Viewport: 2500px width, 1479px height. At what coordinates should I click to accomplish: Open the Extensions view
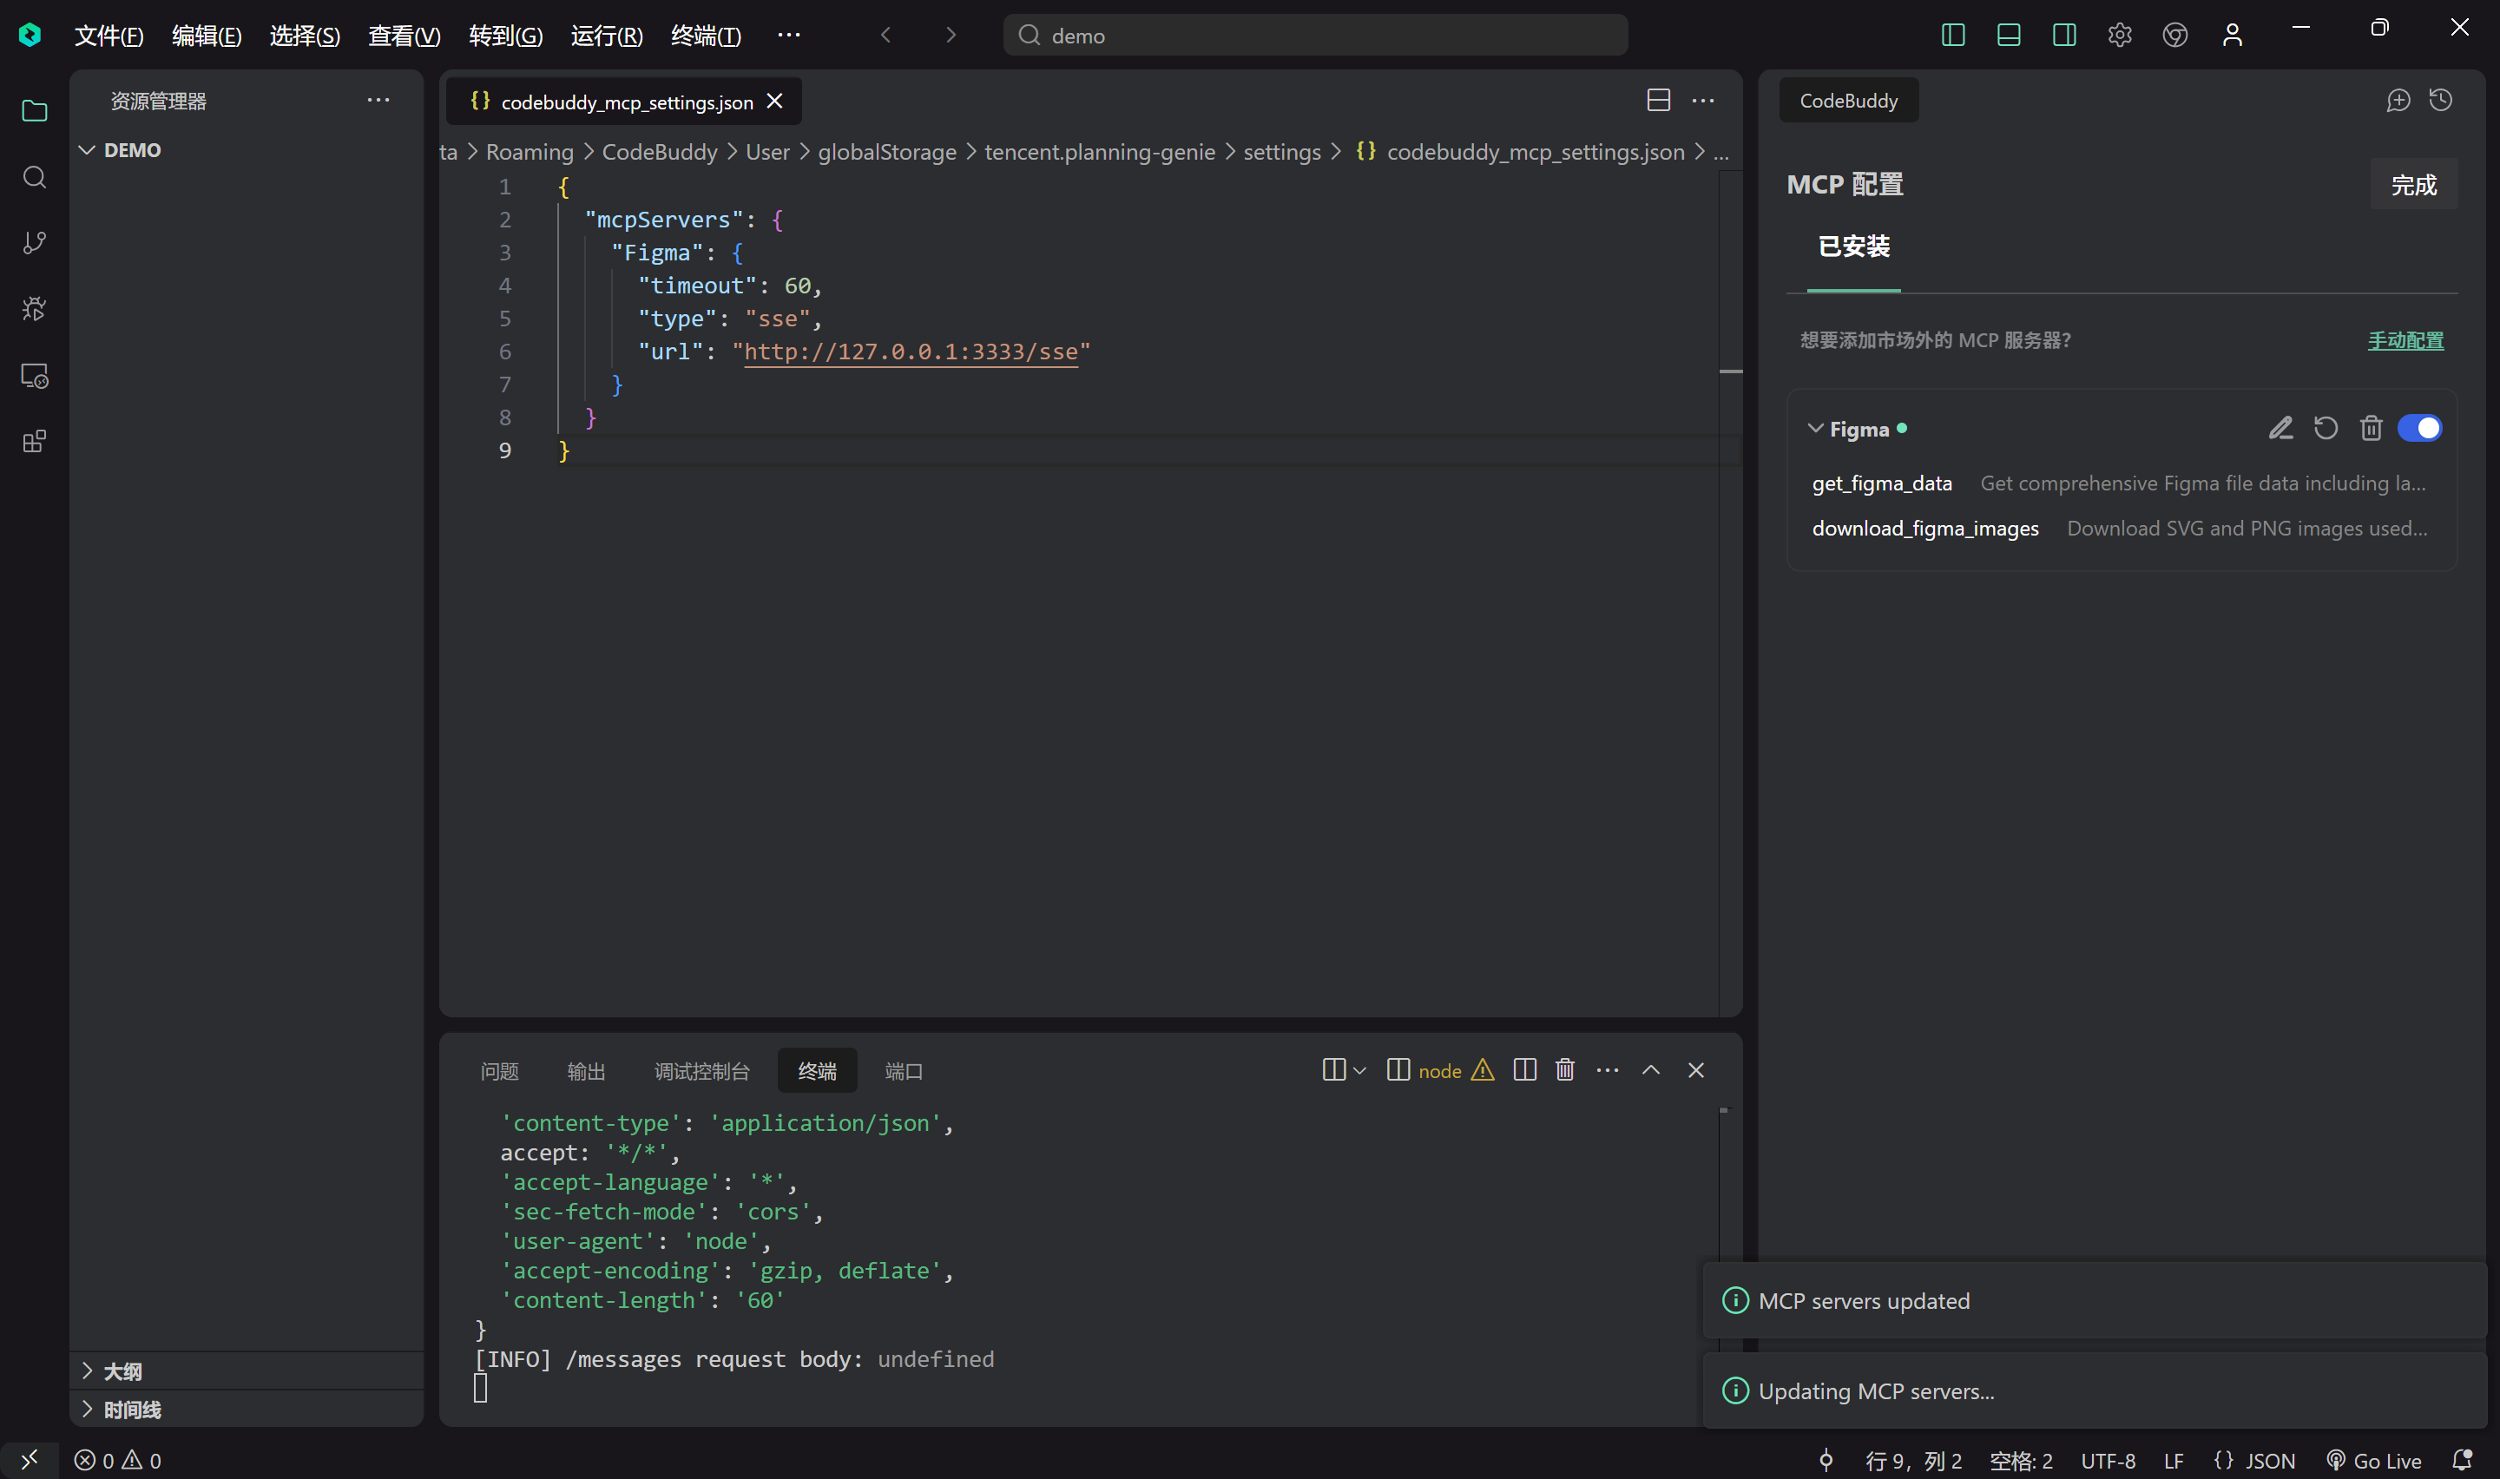(34, 442)
